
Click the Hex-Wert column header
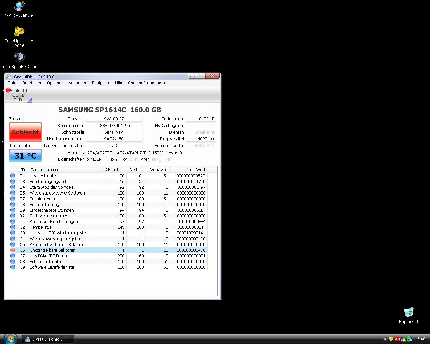[189, 170]
